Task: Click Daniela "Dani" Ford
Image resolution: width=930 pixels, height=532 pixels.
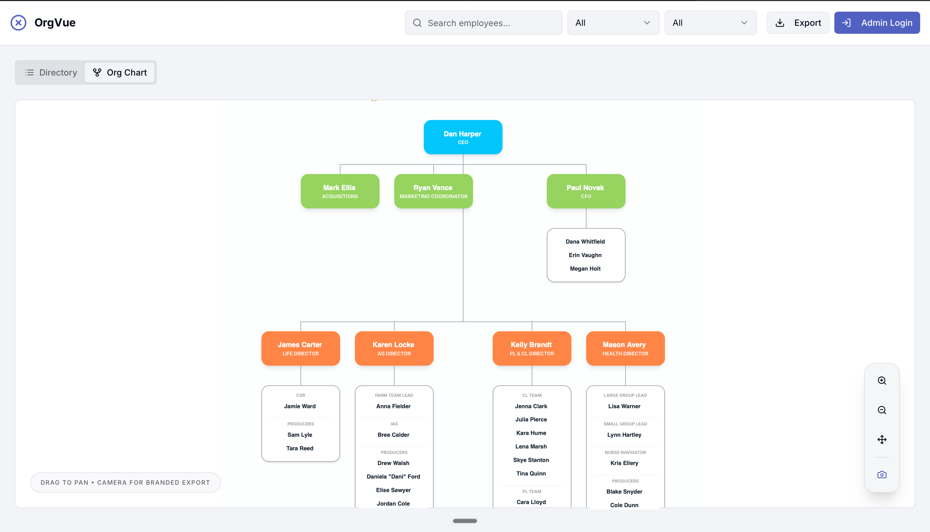Action: pos(393,476)
